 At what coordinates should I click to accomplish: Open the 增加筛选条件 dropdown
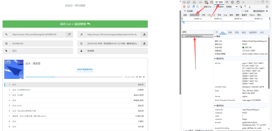click(260, 11)
